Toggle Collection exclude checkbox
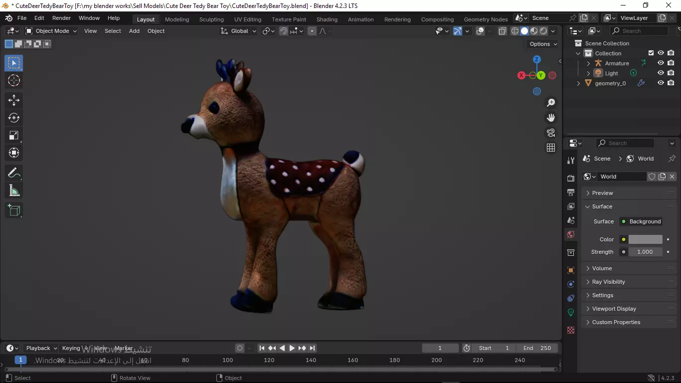 pos(651,53)
